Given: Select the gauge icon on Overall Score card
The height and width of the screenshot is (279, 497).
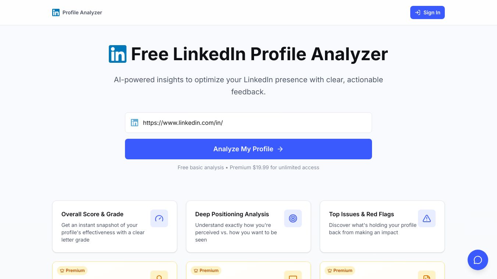Looking at the screenshot, I should point(159,218).
